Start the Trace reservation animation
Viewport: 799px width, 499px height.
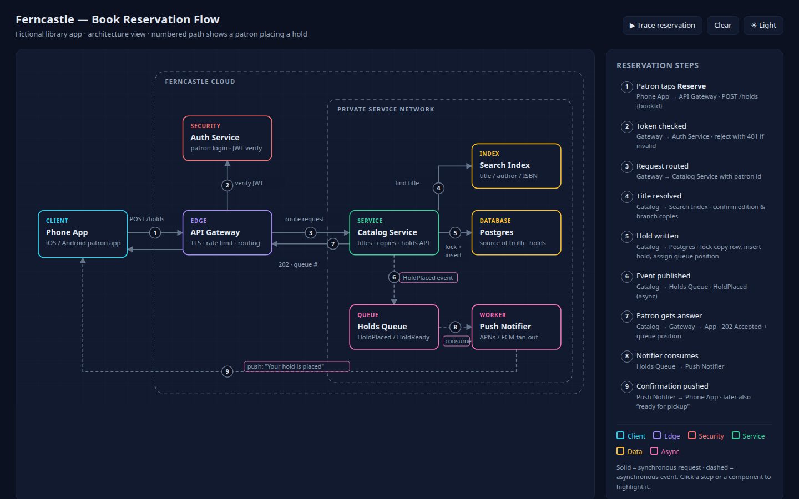click(x=663, y=26)
